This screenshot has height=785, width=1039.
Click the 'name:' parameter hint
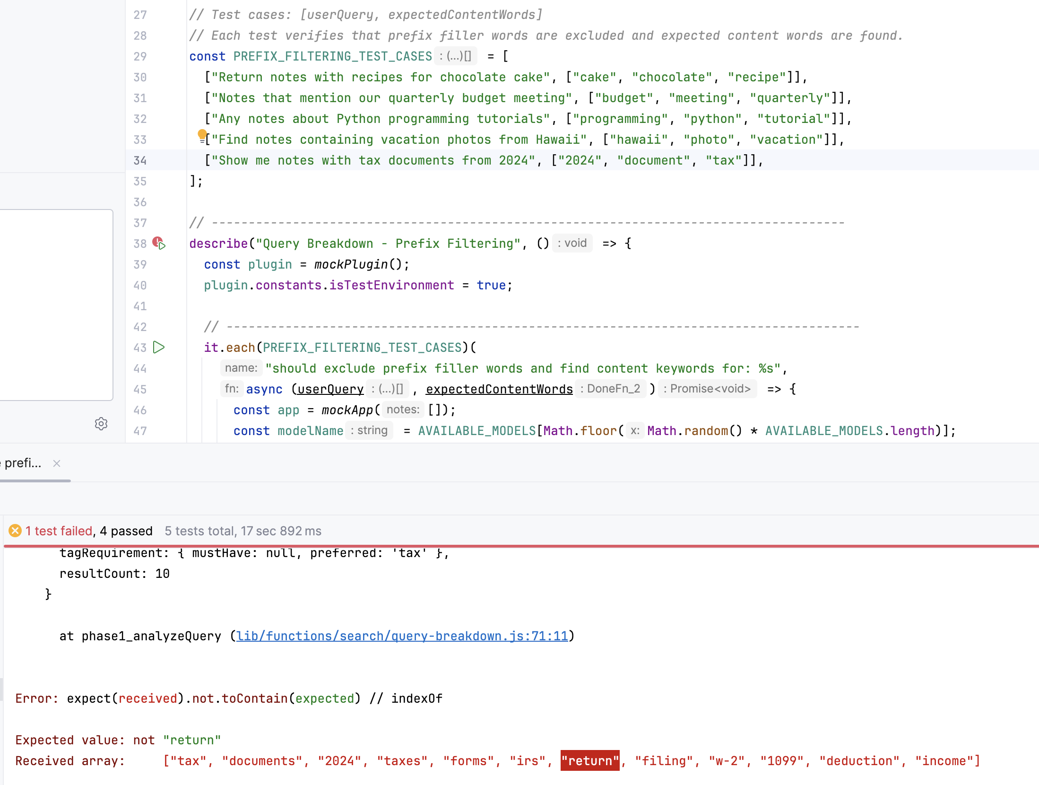pyautogui.click(x=241, y=368)
